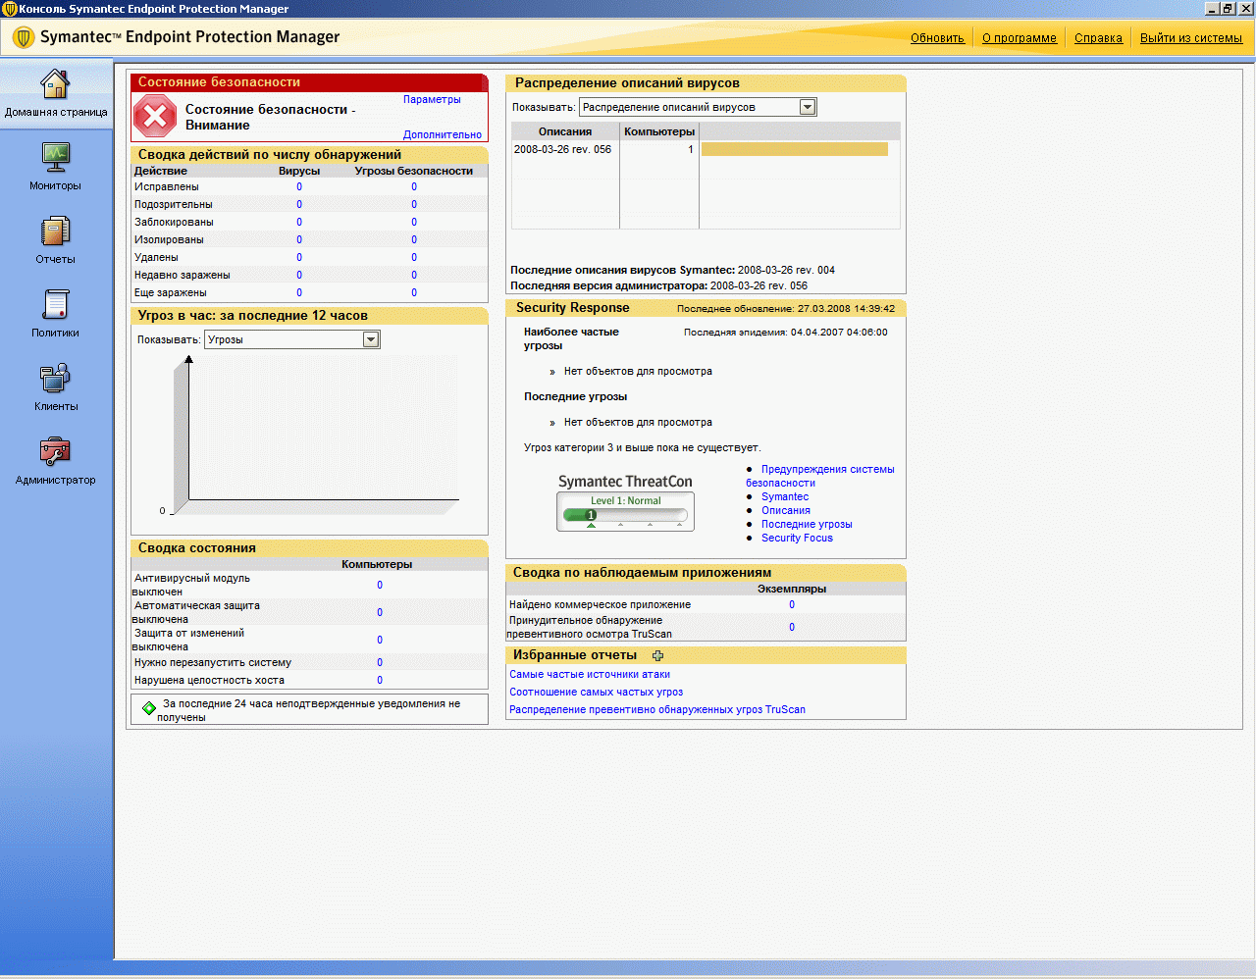Click the Вирусы count for Исправлены
Screen dimensions: 1256x979
299,186
